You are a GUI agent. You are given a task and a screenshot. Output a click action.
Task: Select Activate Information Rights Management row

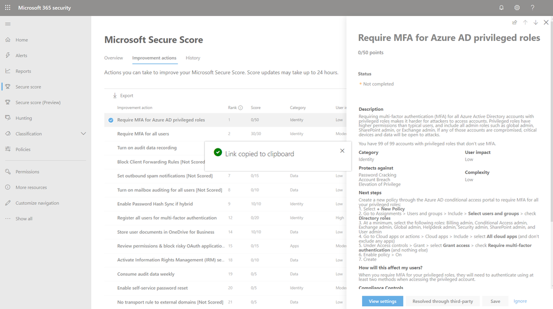[x=225, y=260]
